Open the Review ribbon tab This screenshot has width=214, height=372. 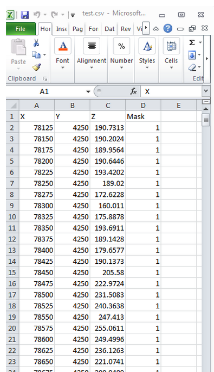coord(126,29)
